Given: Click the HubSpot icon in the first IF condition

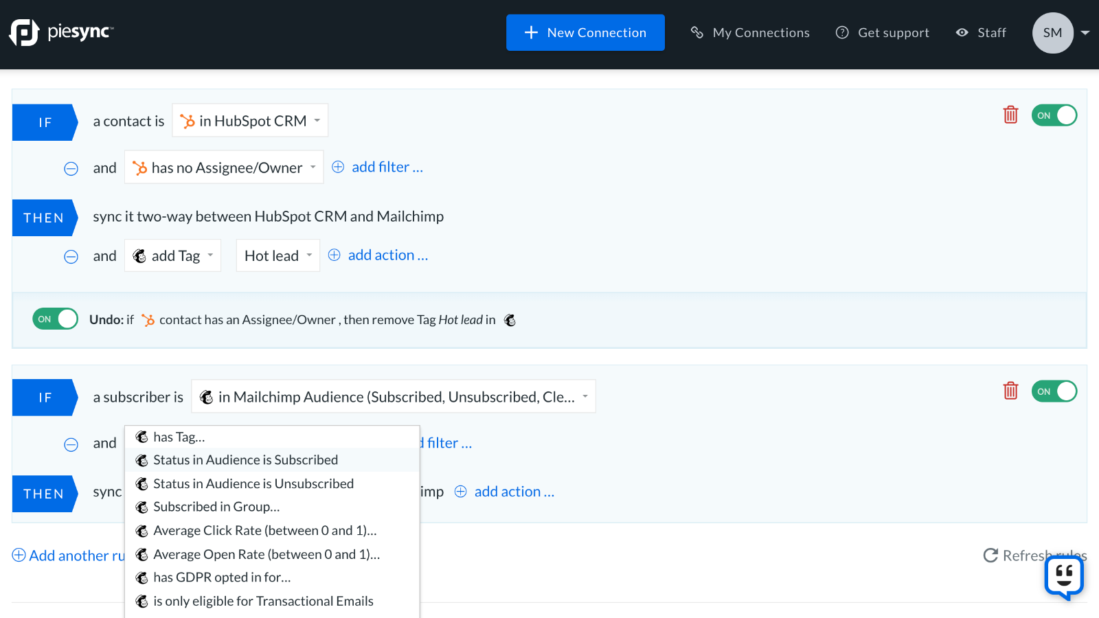Looking at the screenshot, I should pos(186,120).
